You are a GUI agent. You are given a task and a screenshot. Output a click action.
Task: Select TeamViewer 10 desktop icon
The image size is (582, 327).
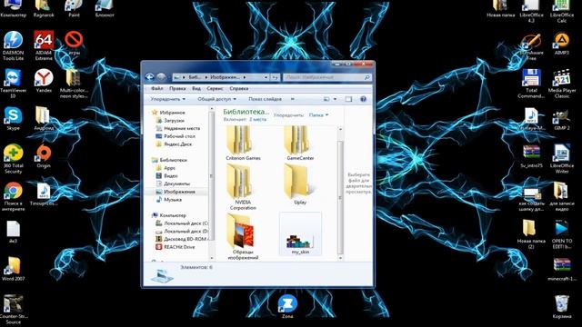[13, 84]
